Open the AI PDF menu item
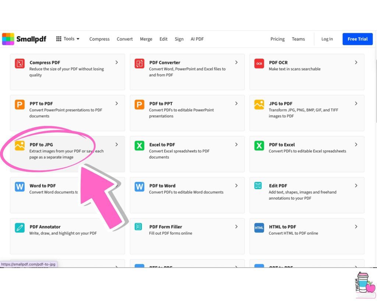 (x=197, y=39)
